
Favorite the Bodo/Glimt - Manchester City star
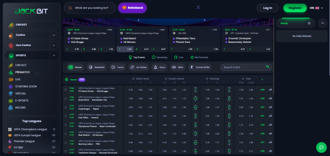point(66,98)
